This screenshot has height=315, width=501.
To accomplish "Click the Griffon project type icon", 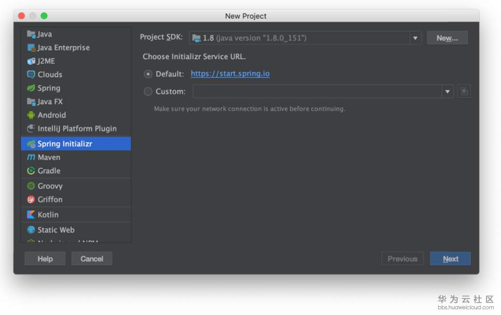I will coord(31,199).
